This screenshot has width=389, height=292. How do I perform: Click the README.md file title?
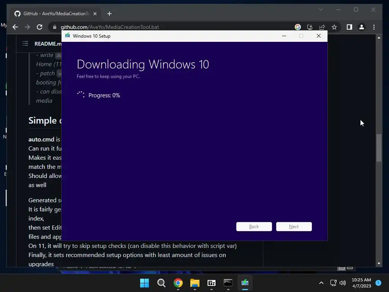point(48,44)
